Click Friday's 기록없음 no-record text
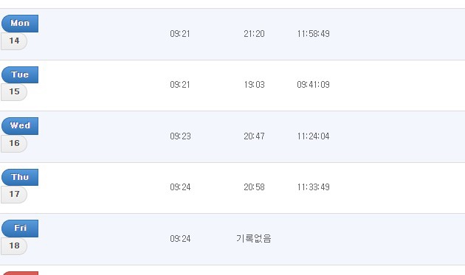 tap(254, 239)
